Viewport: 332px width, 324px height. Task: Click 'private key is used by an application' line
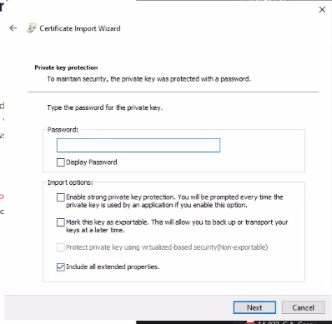157,205
